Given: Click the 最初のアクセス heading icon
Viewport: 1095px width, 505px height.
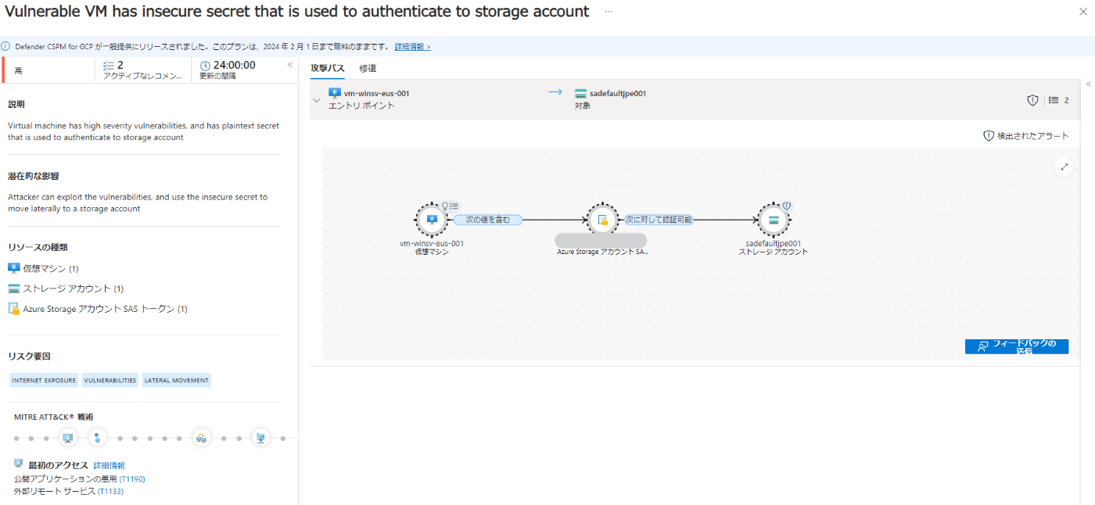Looking at the screenshot, I should click(19, 464).
